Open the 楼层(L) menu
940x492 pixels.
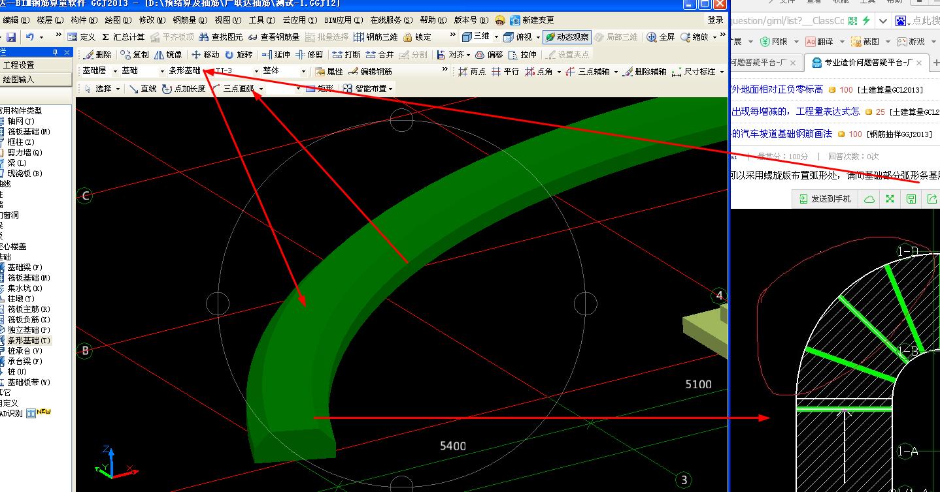50,20
